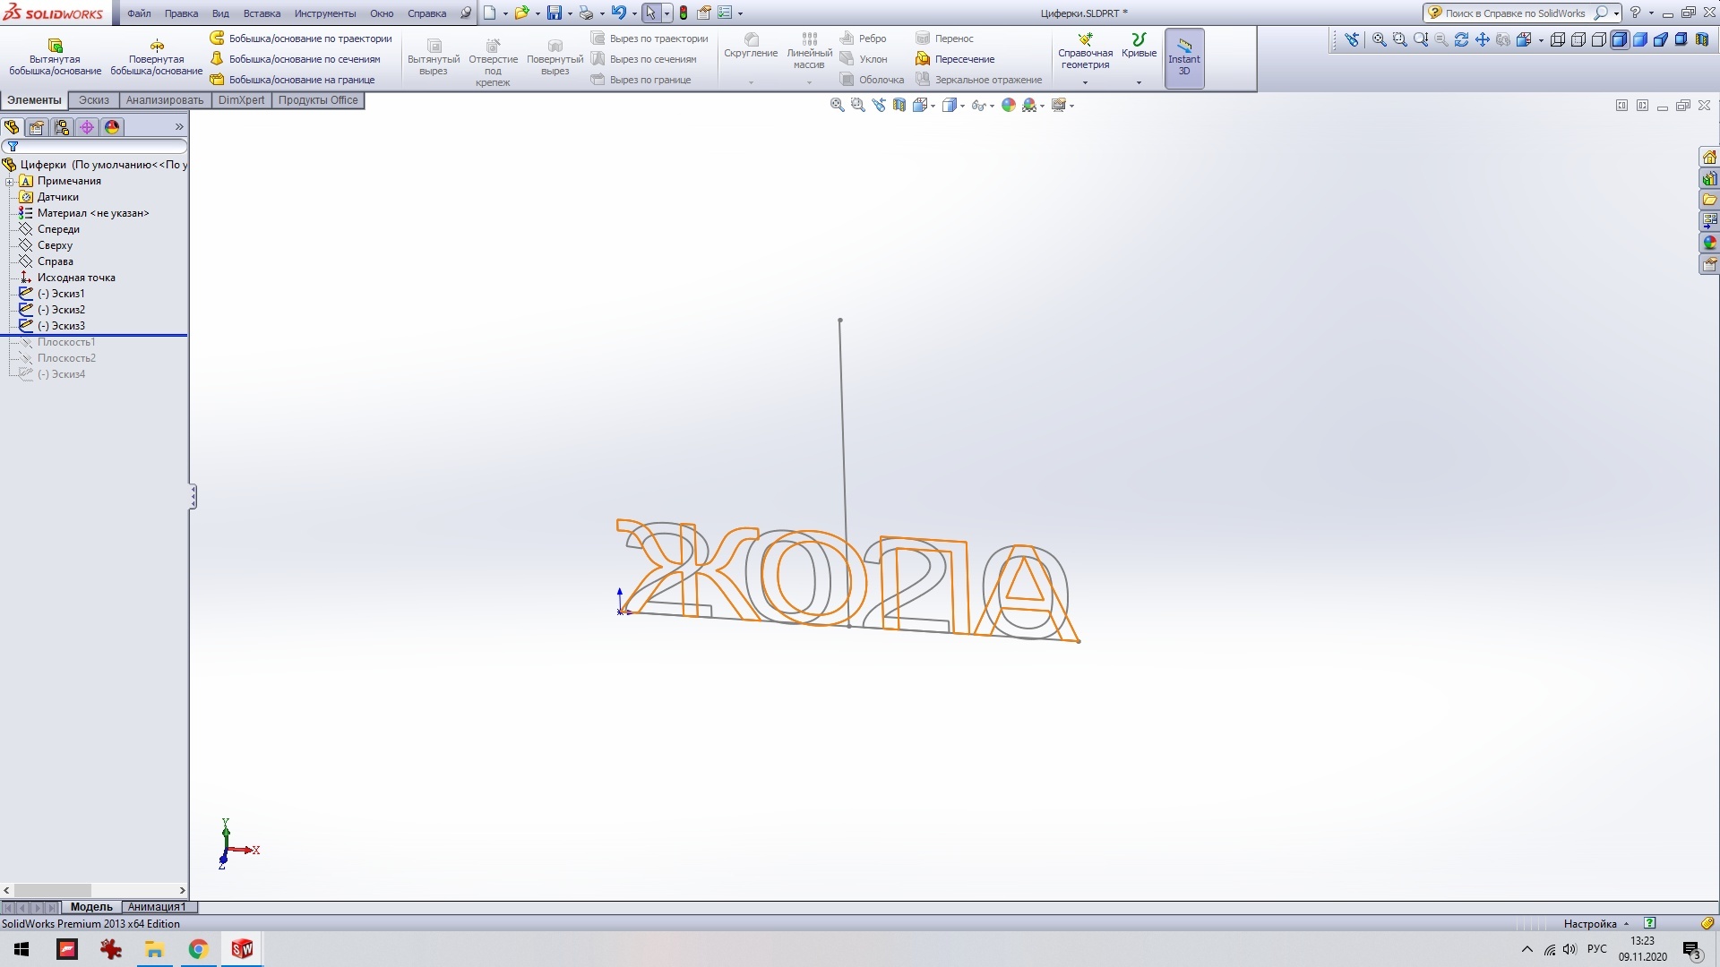
Task: Click Edit Appearance color sphere in viewport toolbar
Action: tap(1009, 106)
